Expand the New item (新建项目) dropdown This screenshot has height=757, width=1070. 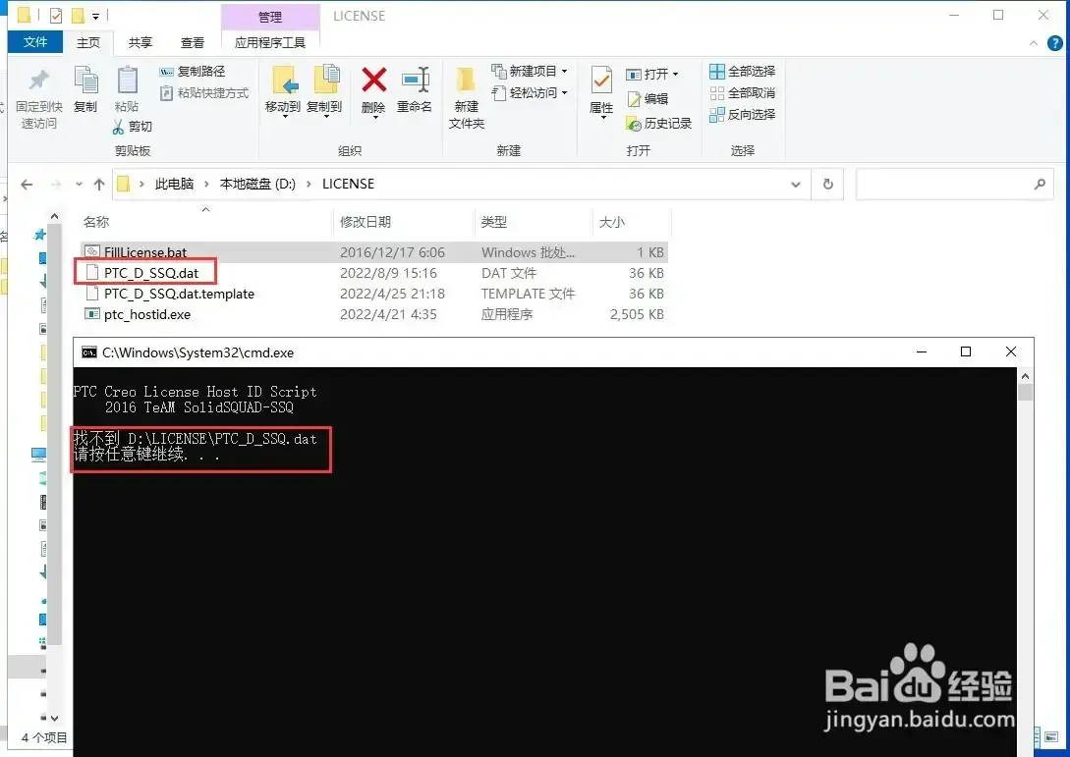(564, 71)
